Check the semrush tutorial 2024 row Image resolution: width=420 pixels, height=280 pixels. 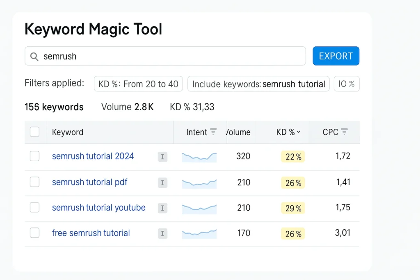(34, 156)
